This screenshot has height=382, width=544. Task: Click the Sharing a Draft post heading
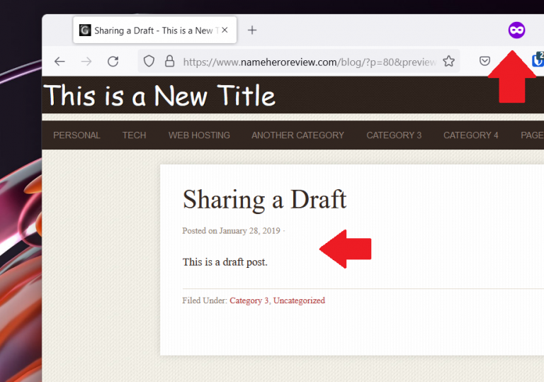click(264, 200)
